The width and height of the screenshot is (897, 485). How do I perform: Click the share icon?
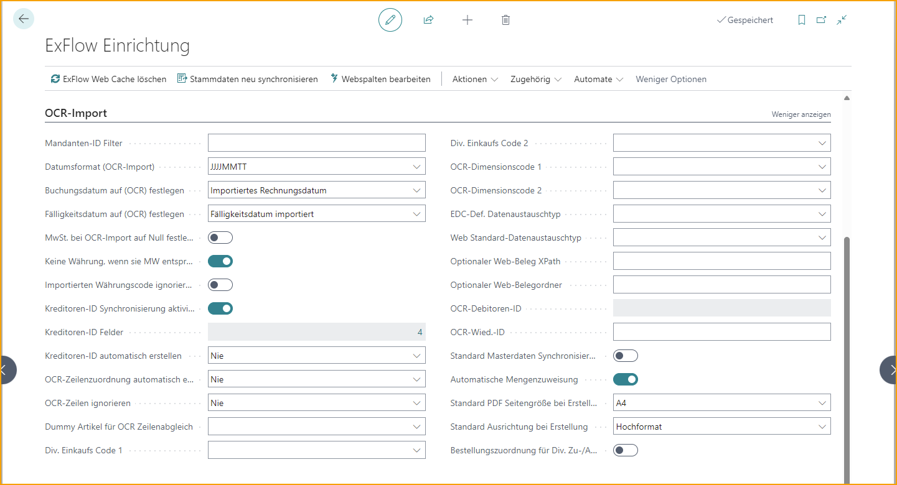(x=428, y=20)
